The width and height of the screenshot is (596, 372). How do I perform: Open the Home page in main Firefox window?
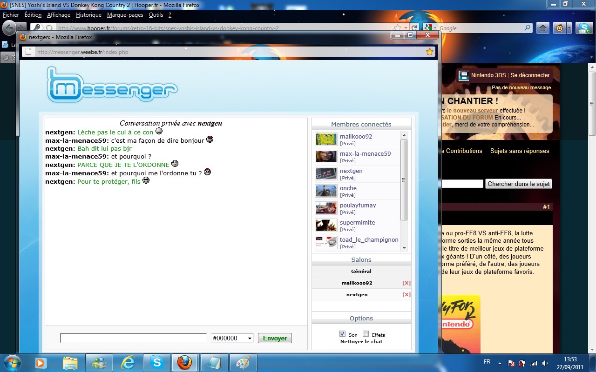tap(542, 28)
